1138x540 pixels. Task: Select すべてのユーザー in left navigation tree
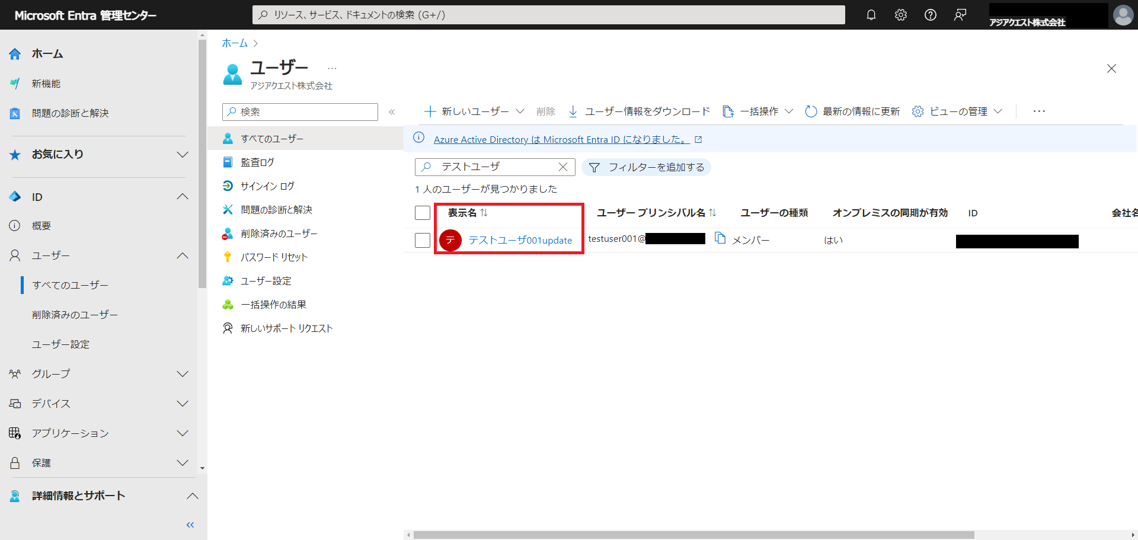pyautogui.click(x=70, y=285)
